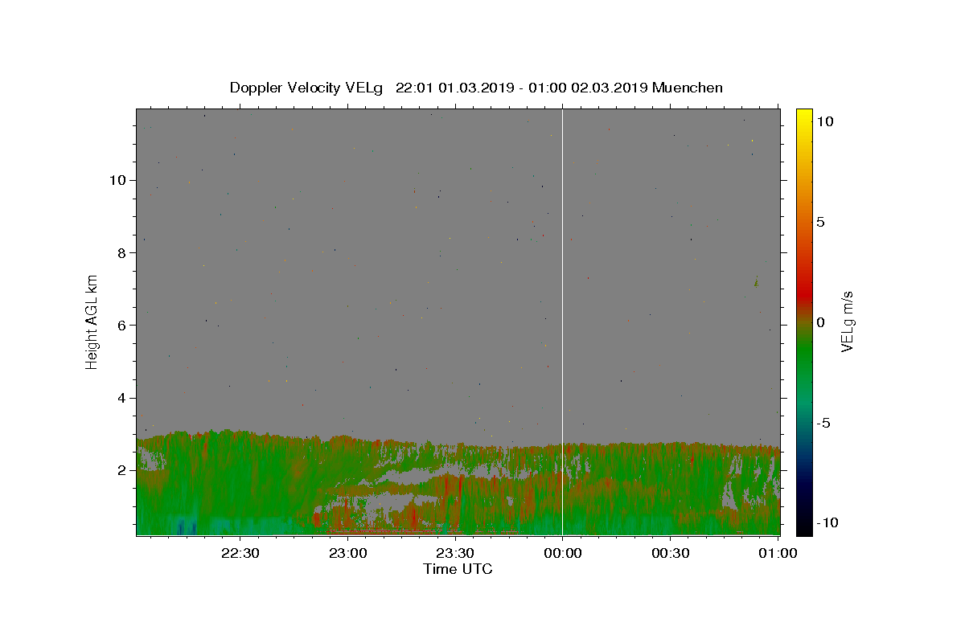Screen dimensions: 965x643
Task: Click the height label '4'
Action: 121,398
